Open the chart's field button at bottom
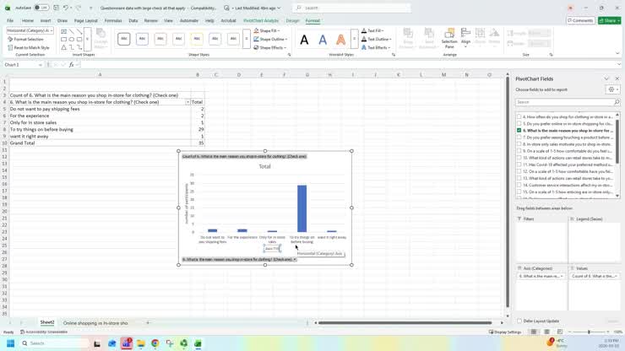This screenshot has height=351, width=625. click(x=239, y=259)
